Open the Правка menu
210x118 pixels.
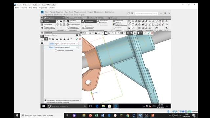point(52,12)
